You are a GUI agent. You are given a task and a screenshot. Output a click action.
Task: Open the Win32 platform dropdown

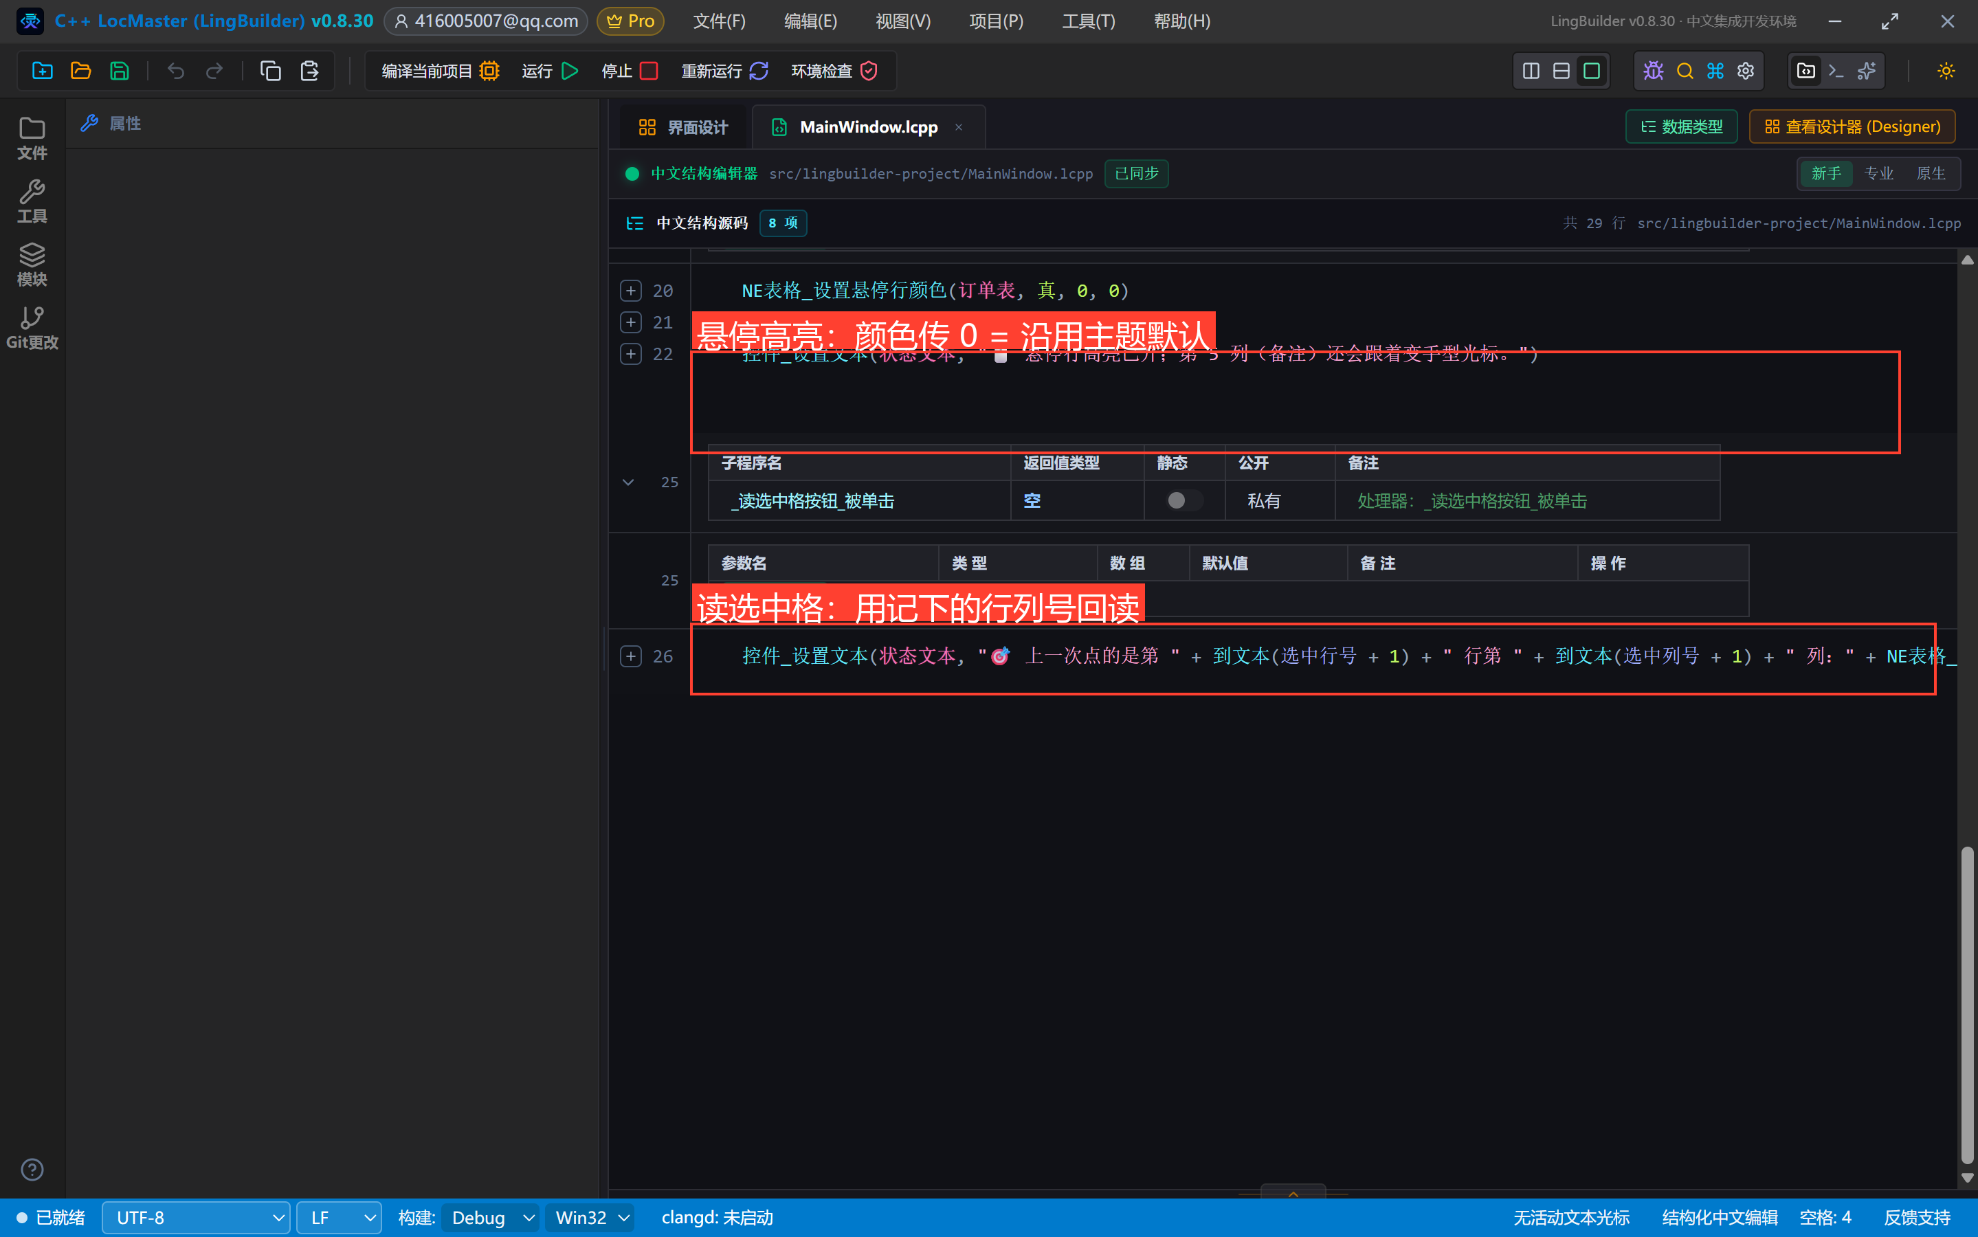click(590, 1217)
